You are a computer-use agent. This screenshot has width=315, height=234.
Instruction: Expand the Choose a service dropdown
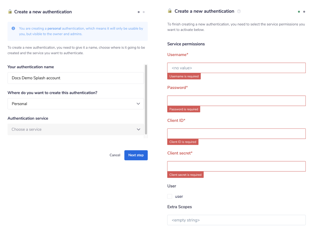pyautogui.click(x=76, y=129)
